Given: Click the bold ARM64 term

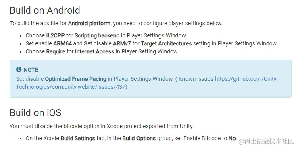Looking at the screenshot, I should click(63, 43).
